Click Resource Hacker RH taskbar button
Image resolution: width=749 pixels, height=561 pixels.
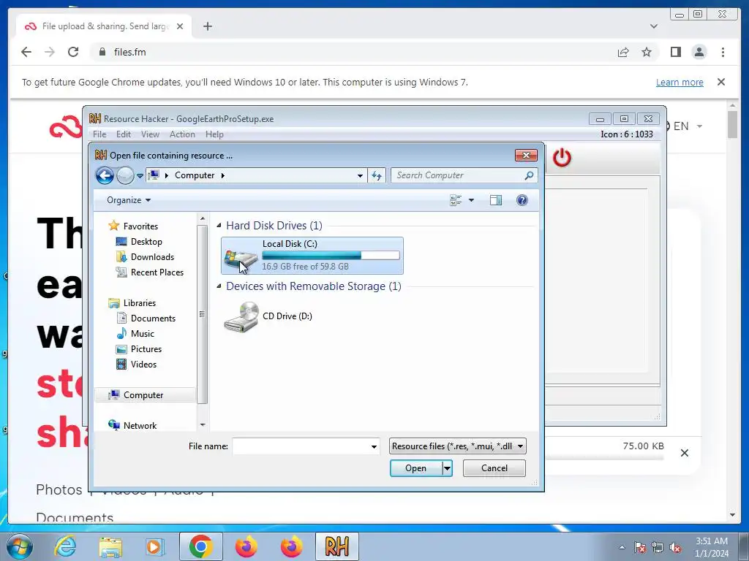point(336,546)
